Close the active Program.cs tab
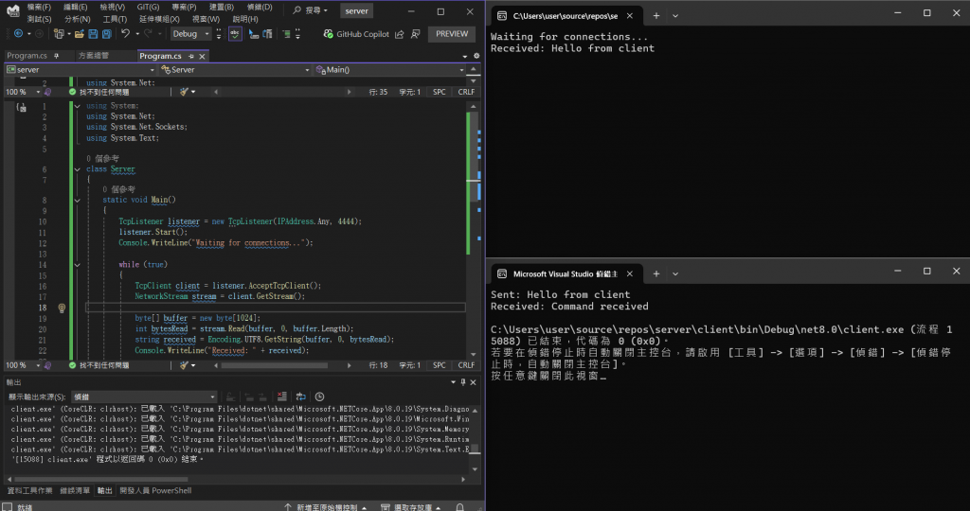 pos(202,56)
